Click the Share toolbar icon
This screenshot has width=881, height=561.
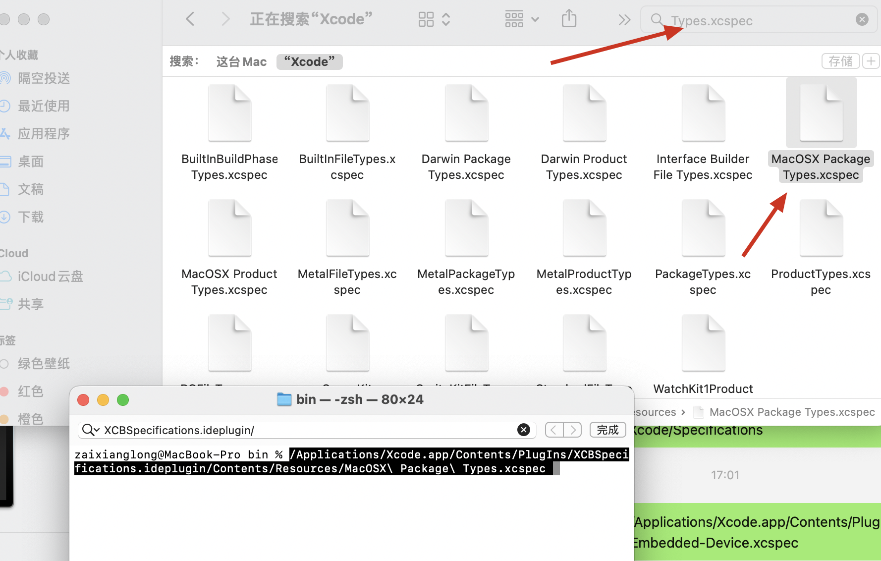pos(569,19)
